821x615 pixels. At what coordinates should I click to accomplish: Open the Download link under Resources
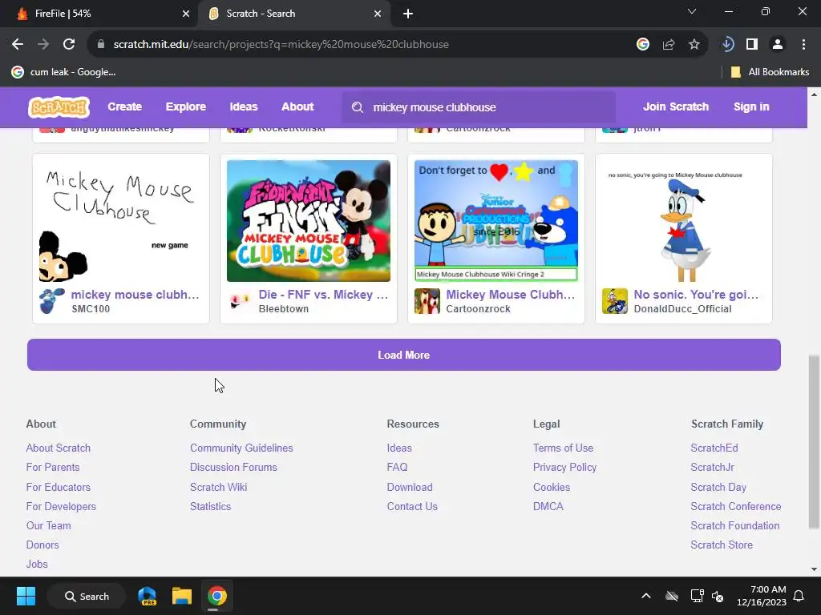click(410, 488)
